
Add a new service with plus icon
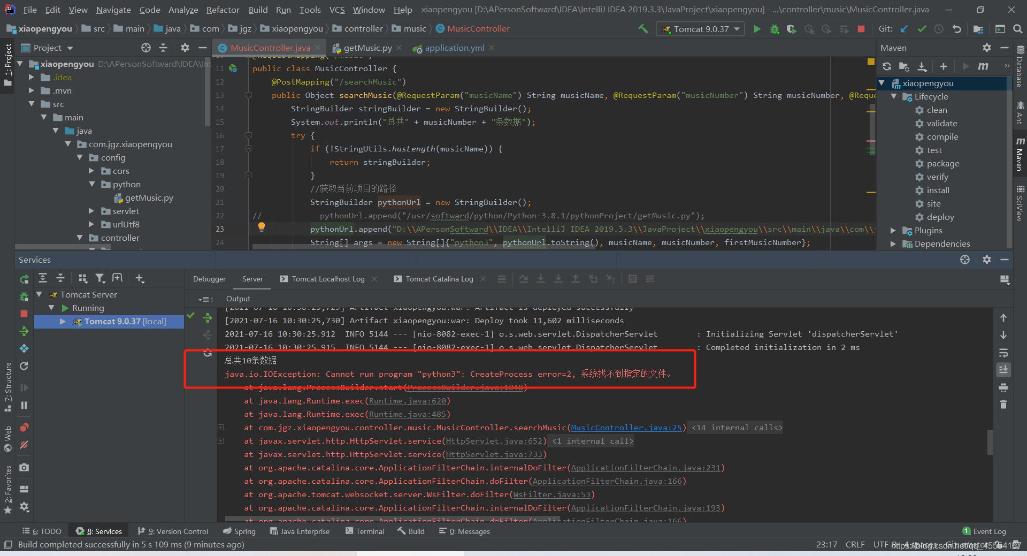140,278
